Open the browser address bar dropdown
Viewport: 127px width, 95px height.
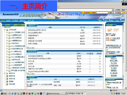(113, 10)
